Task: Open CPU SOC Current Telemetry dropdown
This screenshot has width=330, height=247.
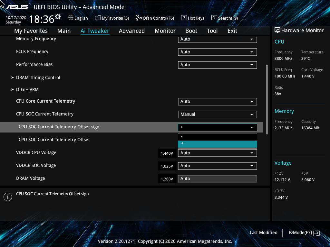Action: (x=218, y=114)
